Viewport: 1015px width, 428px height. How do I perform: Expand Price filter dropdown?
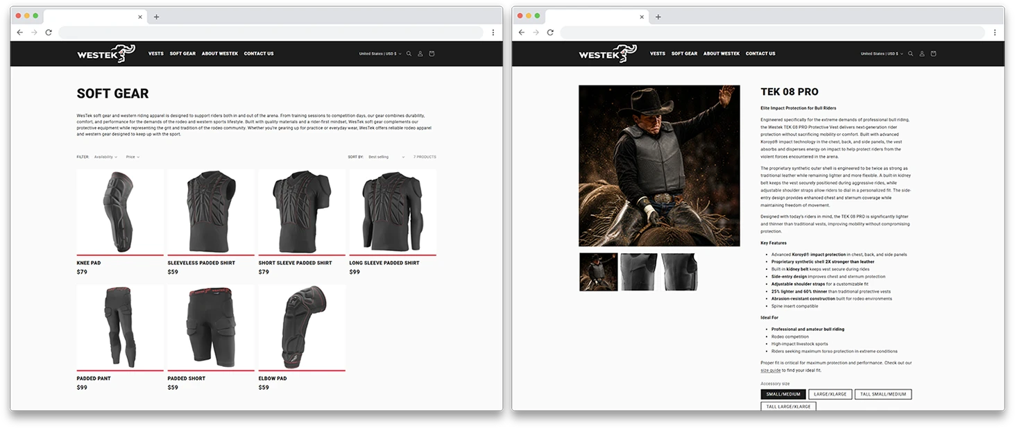coord(133,157)
